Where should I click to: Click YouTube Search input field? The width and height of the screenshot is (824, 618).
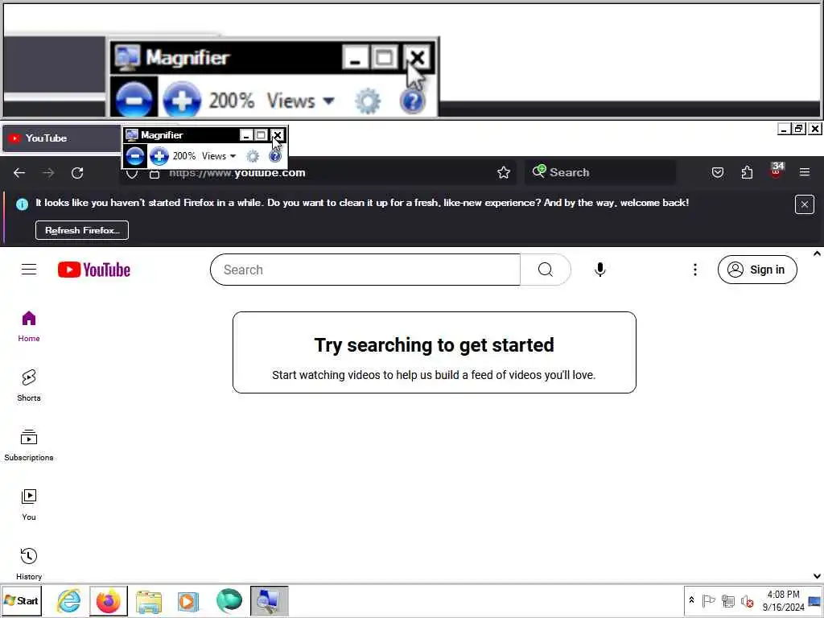[x=365, y=270]
